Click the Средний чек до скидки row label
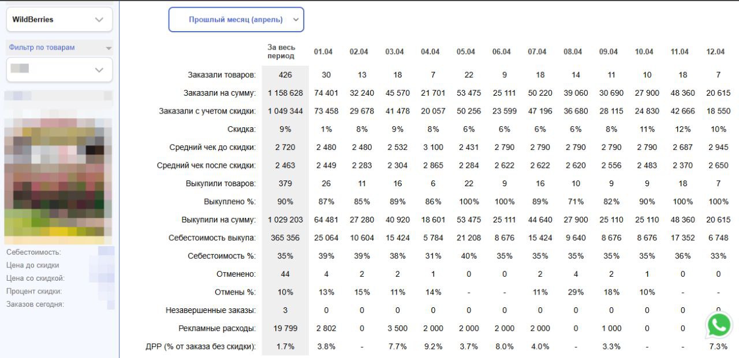This screenshot has width=739, height=358. tap(213, 148)
